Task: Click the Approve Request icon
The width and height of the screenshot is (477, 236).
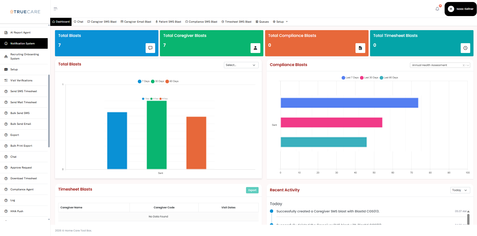Action: (6, 168)
